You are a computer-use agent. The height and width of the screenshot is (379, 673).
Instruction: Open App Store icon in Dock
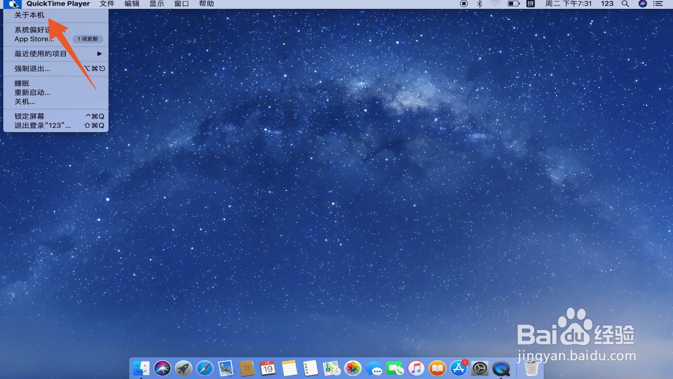point(458,368)
